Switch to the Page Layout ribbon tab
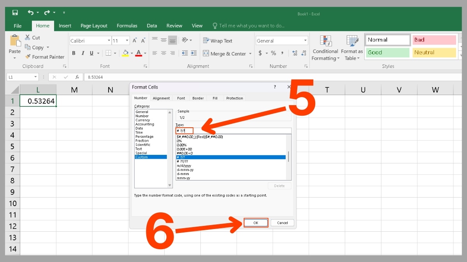Image resolution: width=467 pixels, height=262 pixels. coord(94,26)
